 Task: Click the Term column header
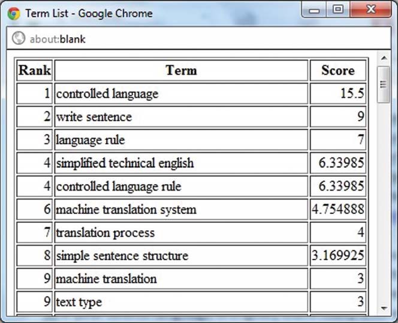click(181, 70)
